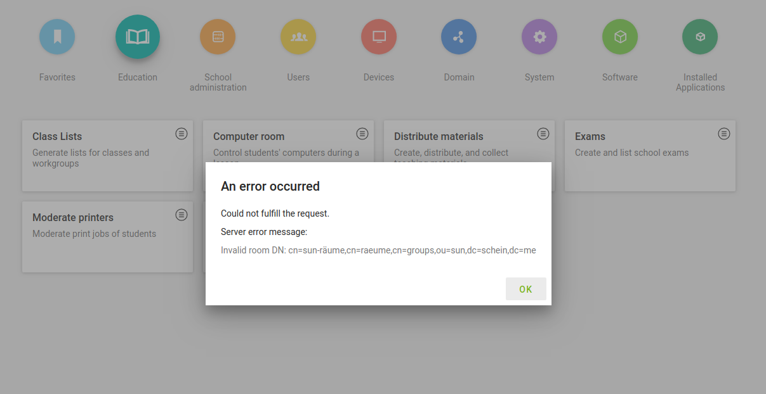The width and height of the screenshot is (766, 394).
Task: Open the Favorites category icon
Action: [x=57, y=37]
